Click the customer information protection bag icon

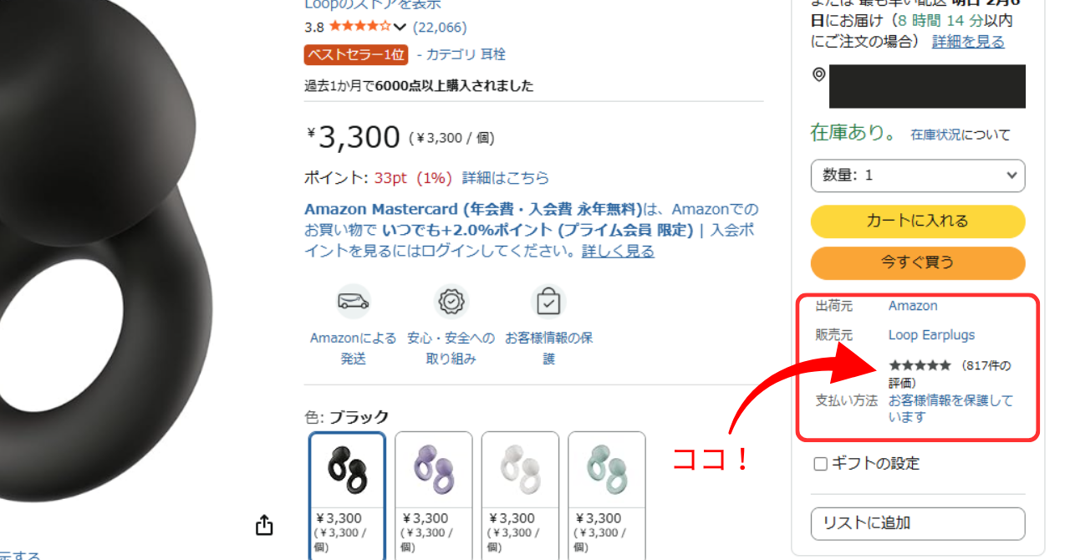coord(548,302)
